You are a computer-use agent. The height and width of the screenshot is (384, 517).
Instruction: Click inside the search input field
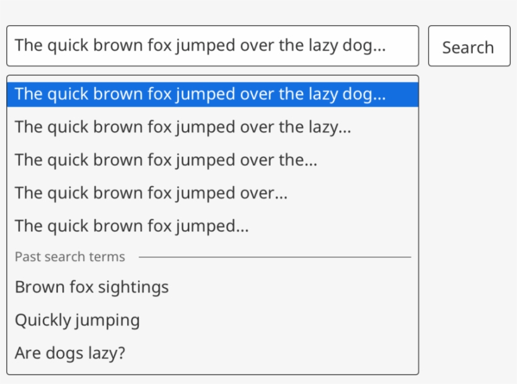click(212, 45)
